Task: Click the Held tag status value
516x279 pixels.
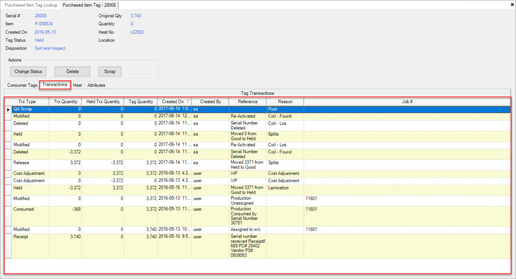Action: point(39,40)
